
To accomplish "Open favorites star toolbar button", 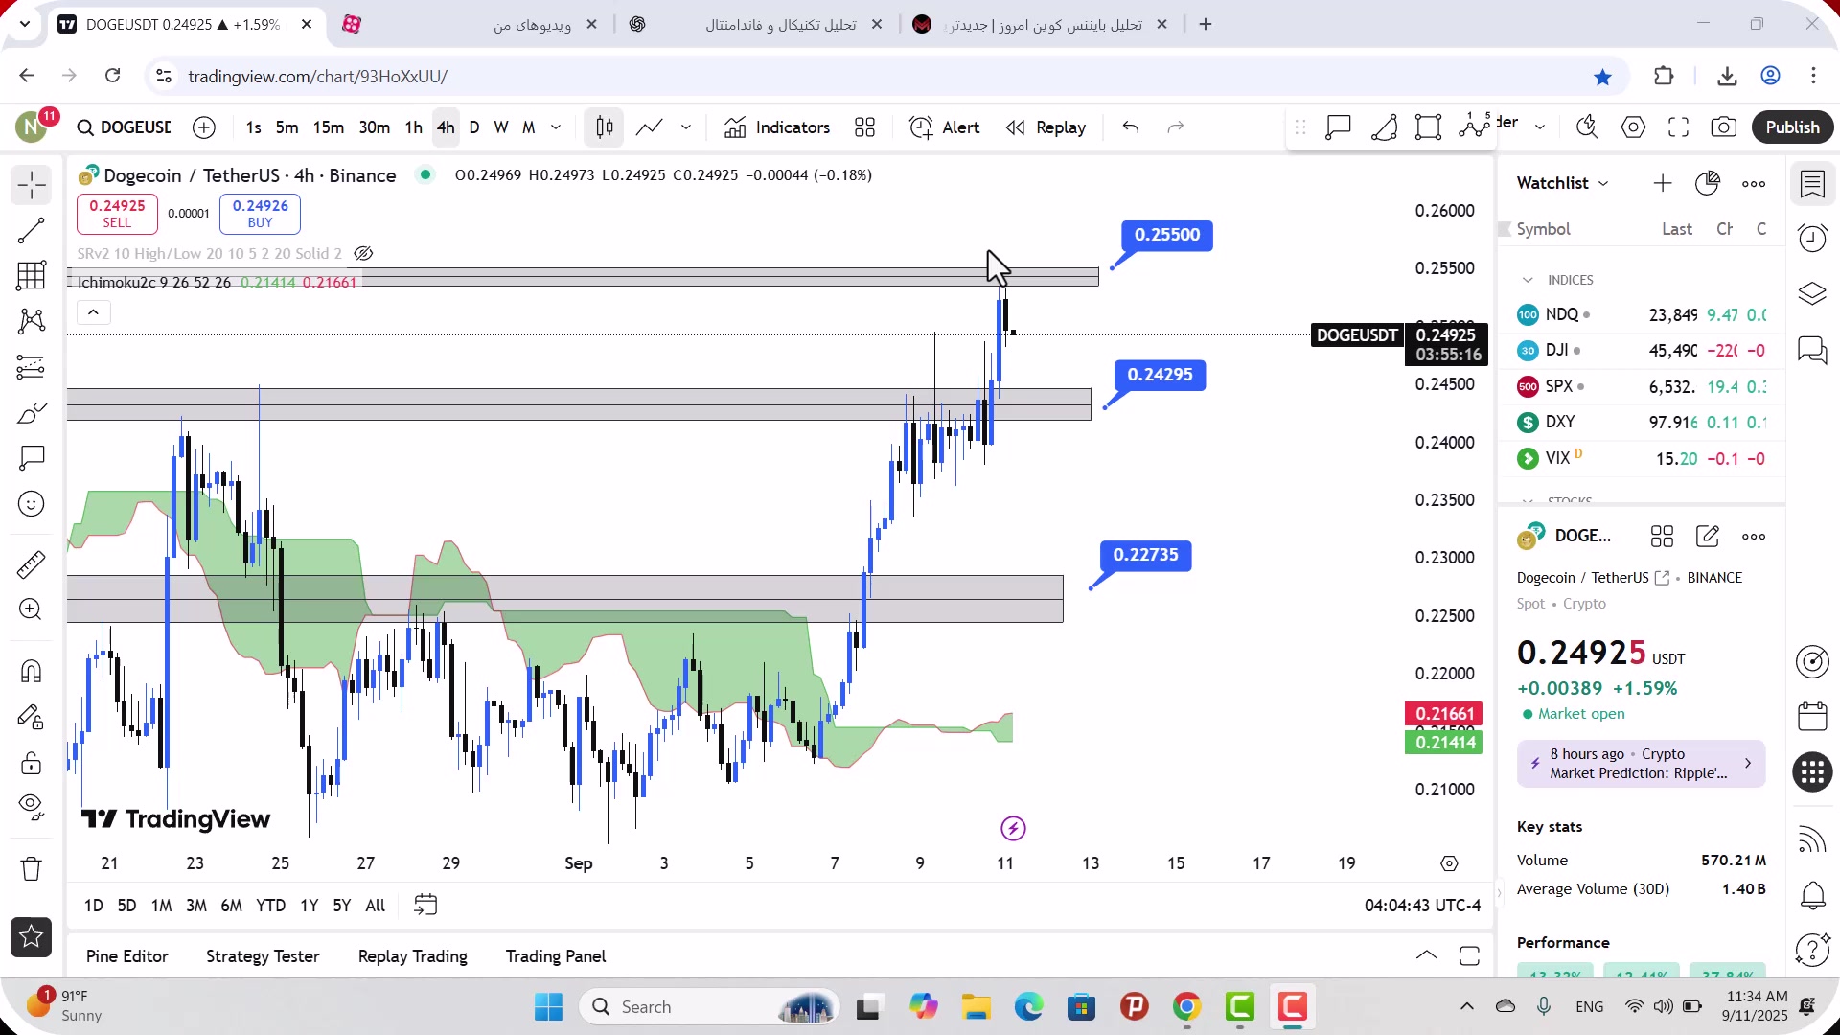I will pyautogui.click(x=31, y=937).
